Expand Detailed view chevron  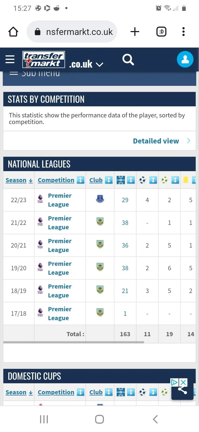[x=189, y=141]
